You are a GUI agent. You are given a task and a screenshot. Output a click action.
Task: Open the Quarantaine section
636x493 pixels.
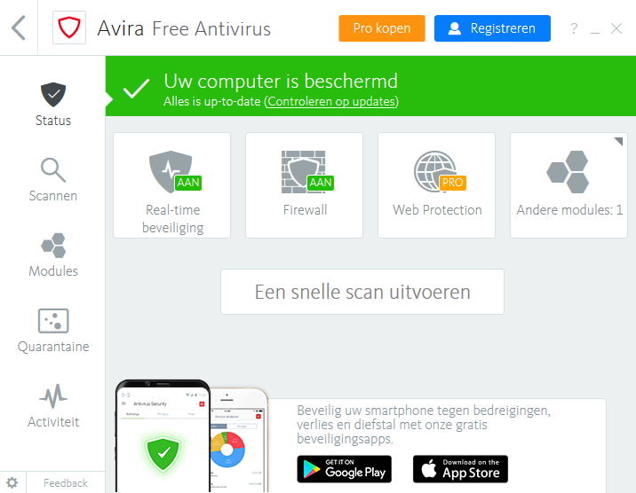click(53, 330)
